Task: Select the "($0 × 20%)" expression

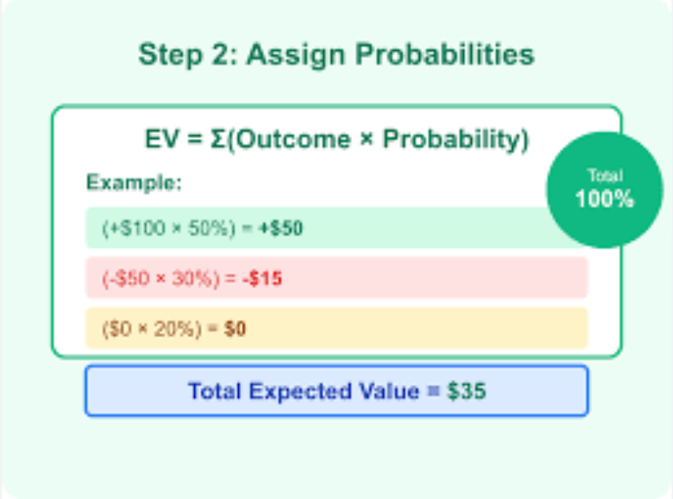Action: tap(150, 329)
